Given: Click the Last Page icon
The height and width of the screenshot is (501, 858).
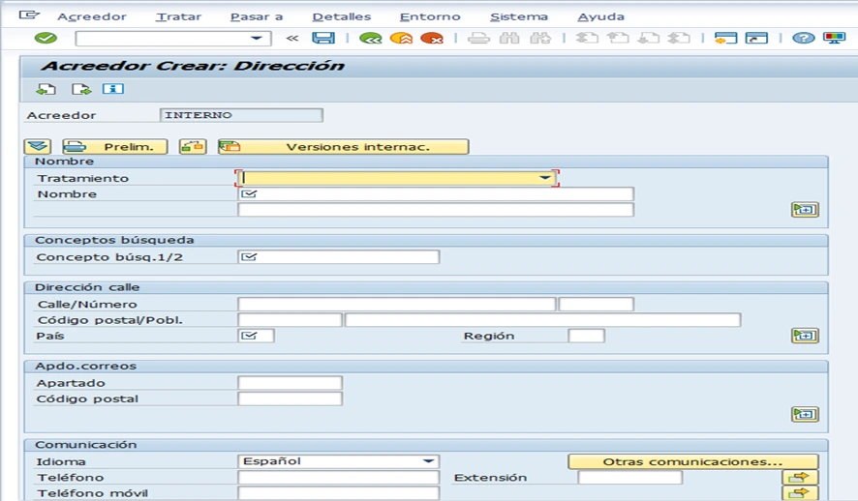Looking at the screenshot, I should pos(679,39).
